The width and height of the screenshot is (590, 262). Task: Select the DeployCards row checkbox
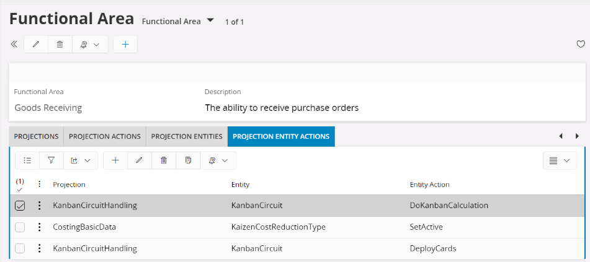[x=20, y=248]
